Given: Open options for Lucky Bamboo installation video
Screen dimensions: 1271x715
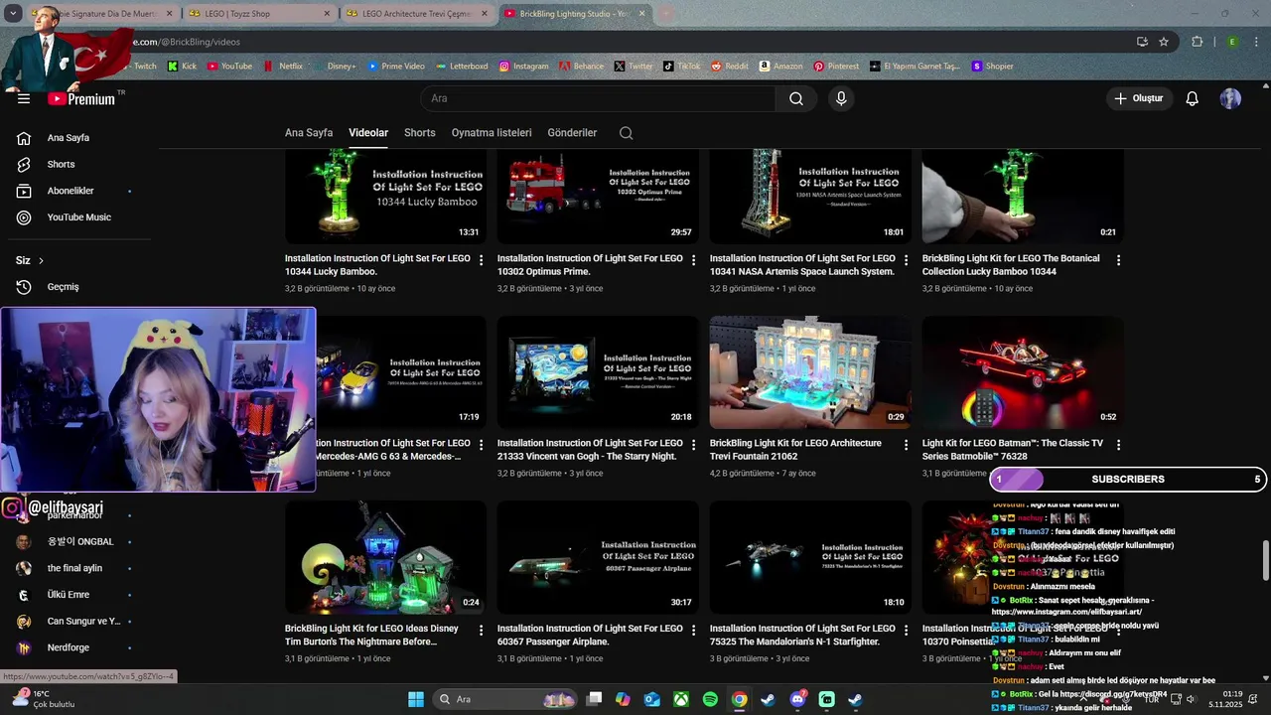Looking at the screenshot, I should click(x=481, y=260).
